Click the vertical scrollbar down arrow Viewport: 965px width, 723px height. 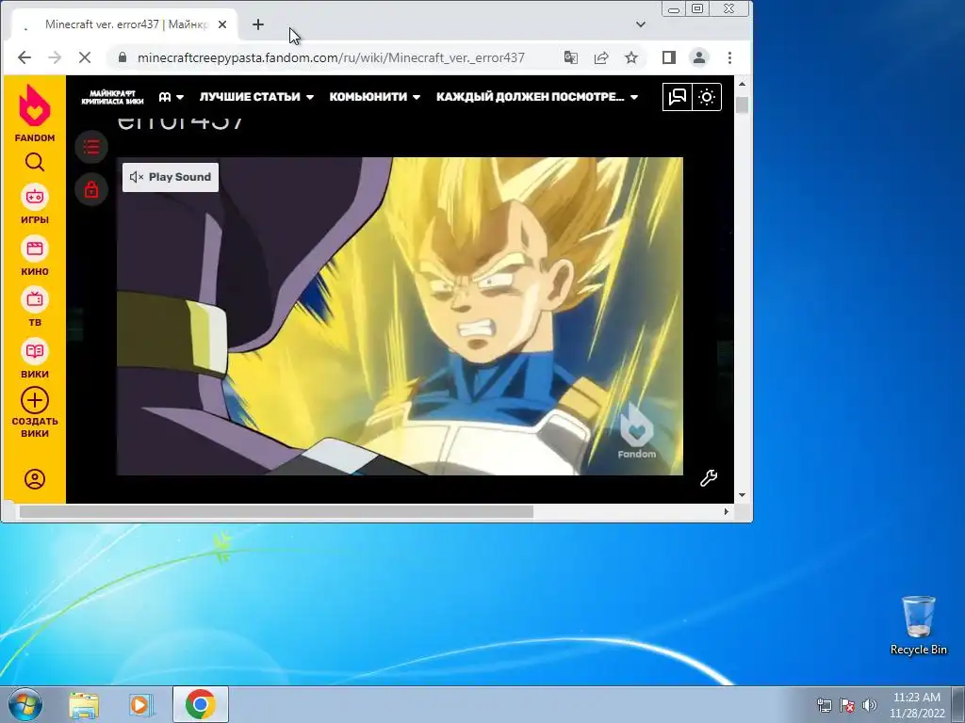point(742,495)
